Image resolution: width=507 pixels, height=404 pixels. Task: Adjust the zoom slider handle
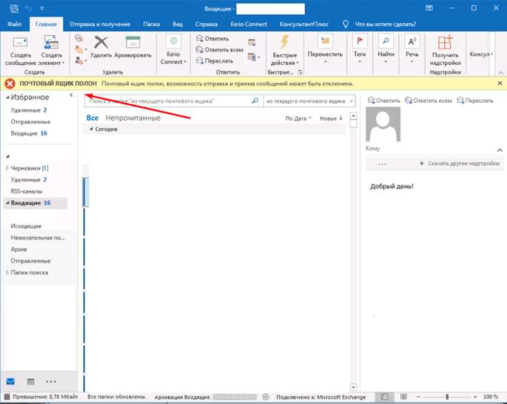(448, 397)
